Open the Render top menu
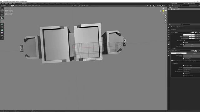This screenshot has width=200, height=112. (6, 3)
